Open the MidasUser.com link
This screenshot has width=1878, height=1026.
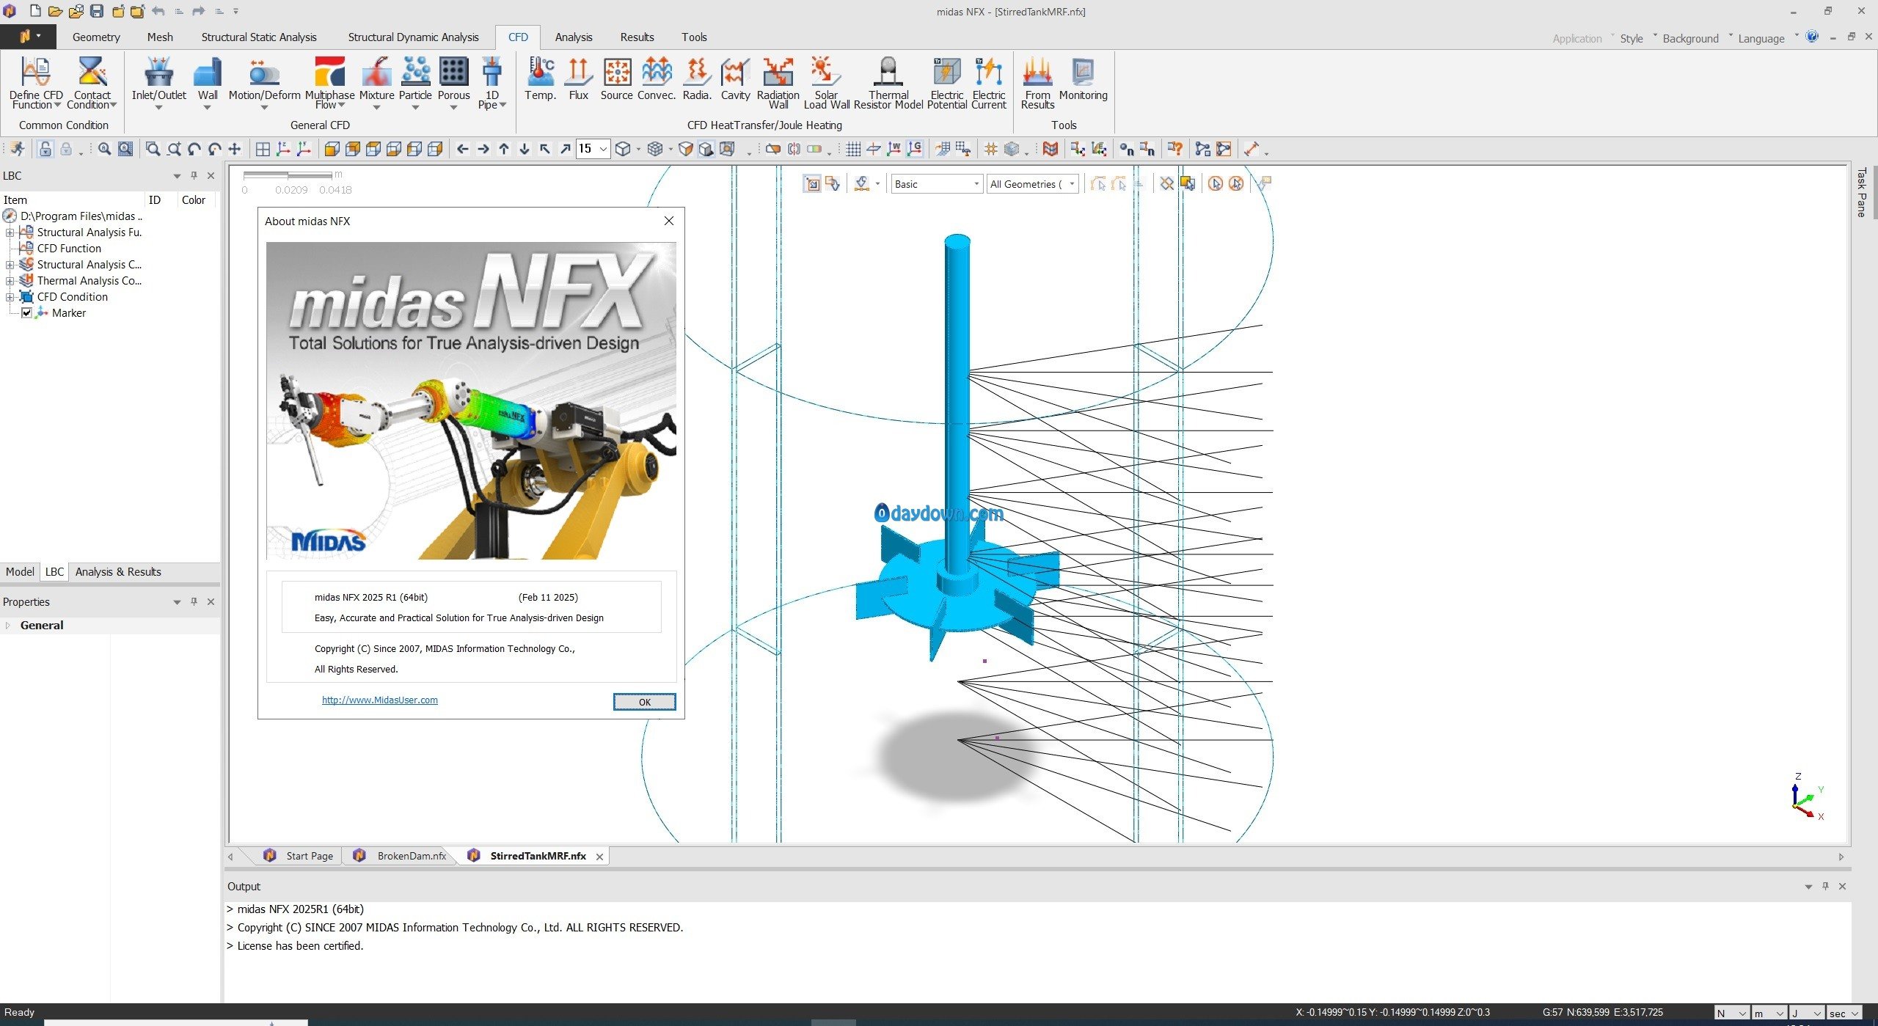[380, 700]
